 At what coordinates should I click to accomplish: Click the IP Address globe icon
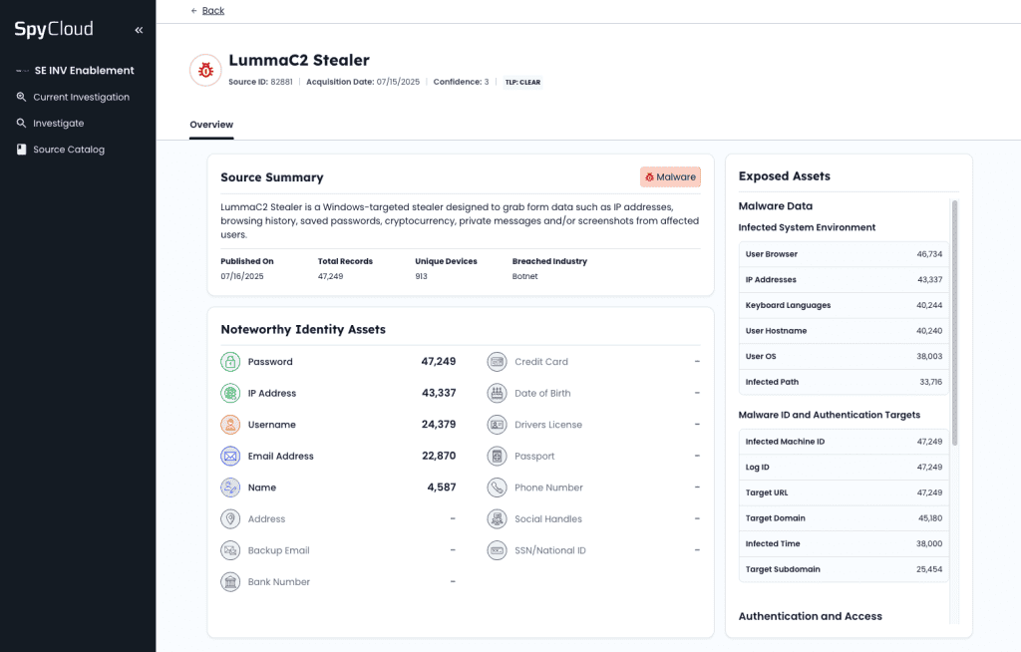pyautogui.click(x=230, y=393)
